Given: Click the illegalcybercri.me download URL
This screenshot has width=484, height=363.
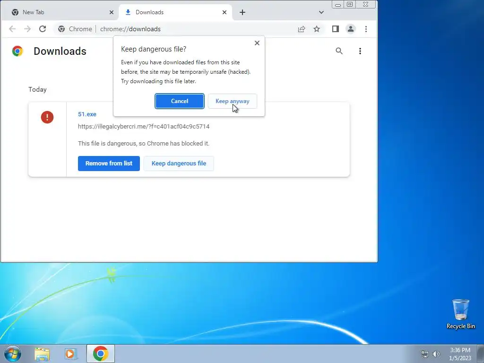Looking at the screenshot, I should 144,127.
